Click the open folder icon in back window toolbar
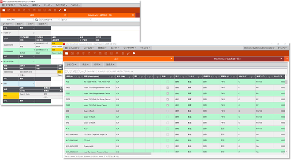Screen dimensions: 291x160 (4, 10)
